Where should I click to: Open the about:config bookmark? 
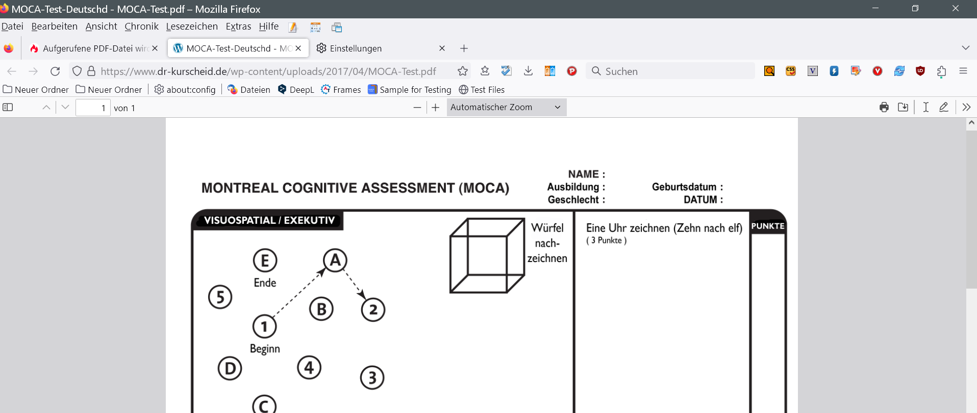[x=185, y=90]
